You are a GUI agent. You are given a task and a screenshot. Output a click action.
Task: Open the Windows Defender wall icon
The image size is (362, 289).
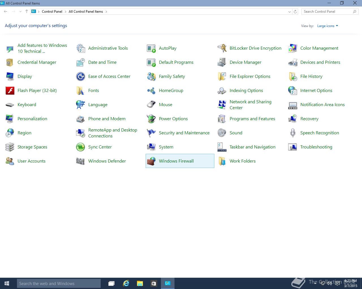[81, 161]
